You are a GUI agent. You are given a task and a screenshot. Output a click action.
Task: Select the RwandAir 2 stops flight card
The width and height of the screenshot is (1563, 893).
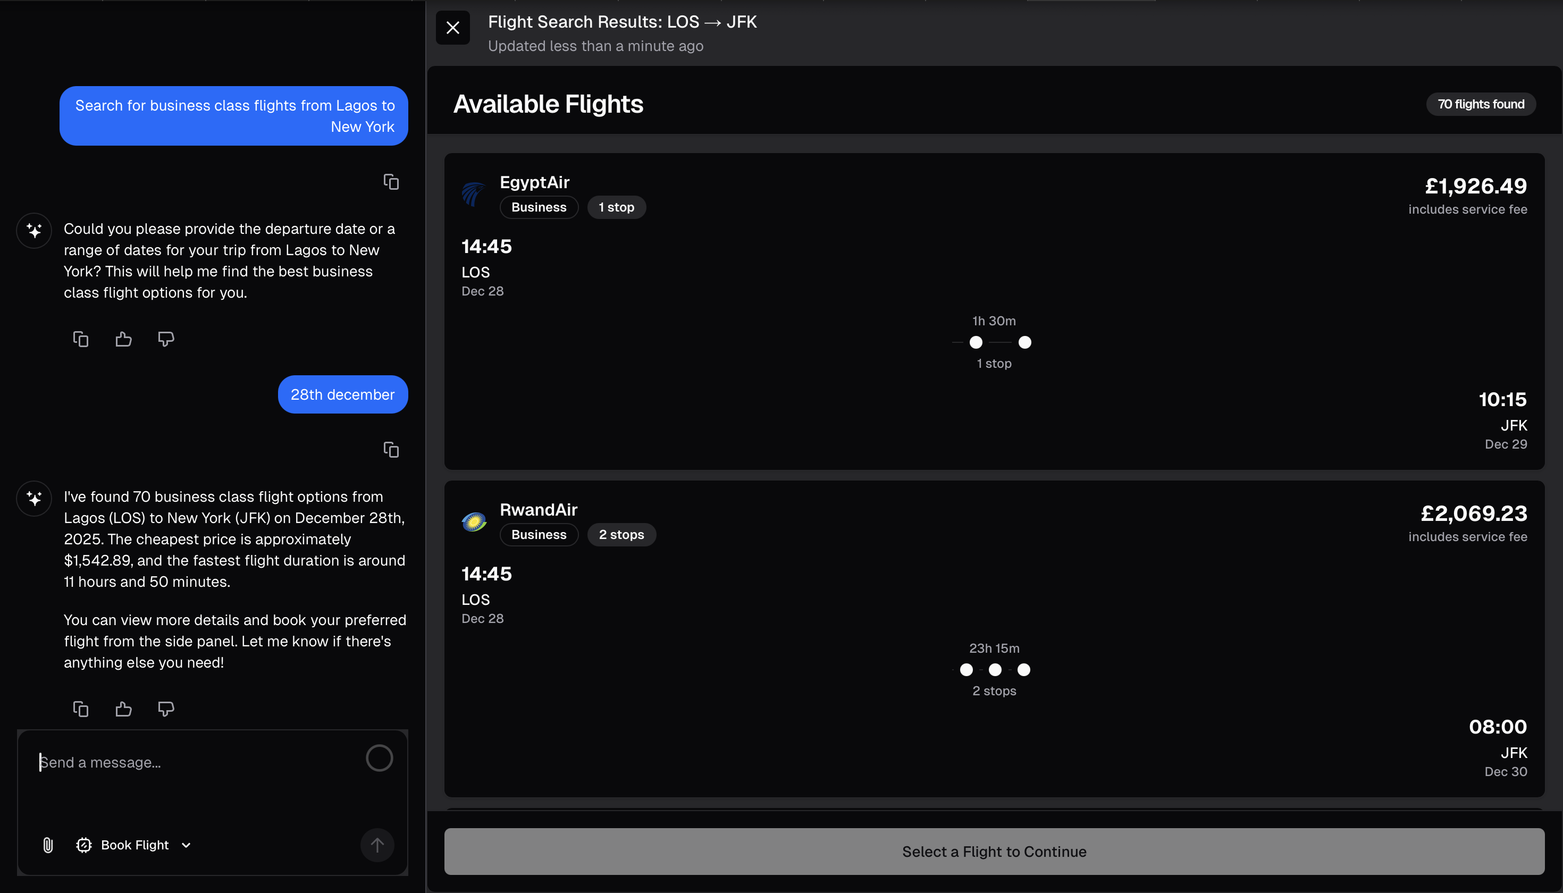(994, 638)
